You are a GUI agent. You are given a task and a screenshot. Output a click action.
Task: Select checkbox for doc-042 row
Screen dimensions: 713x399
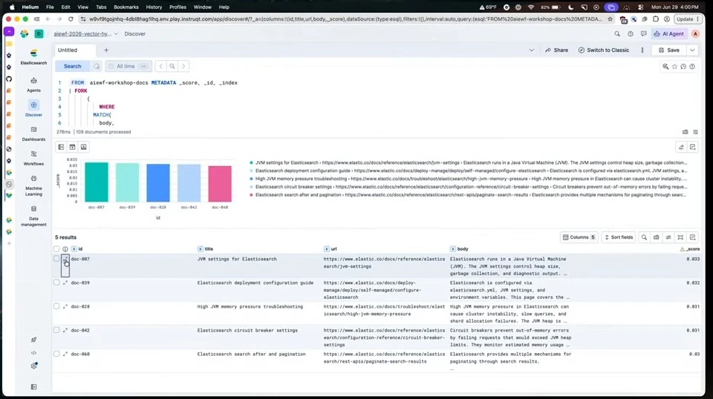pyautogui.click(x=56, y=330)
